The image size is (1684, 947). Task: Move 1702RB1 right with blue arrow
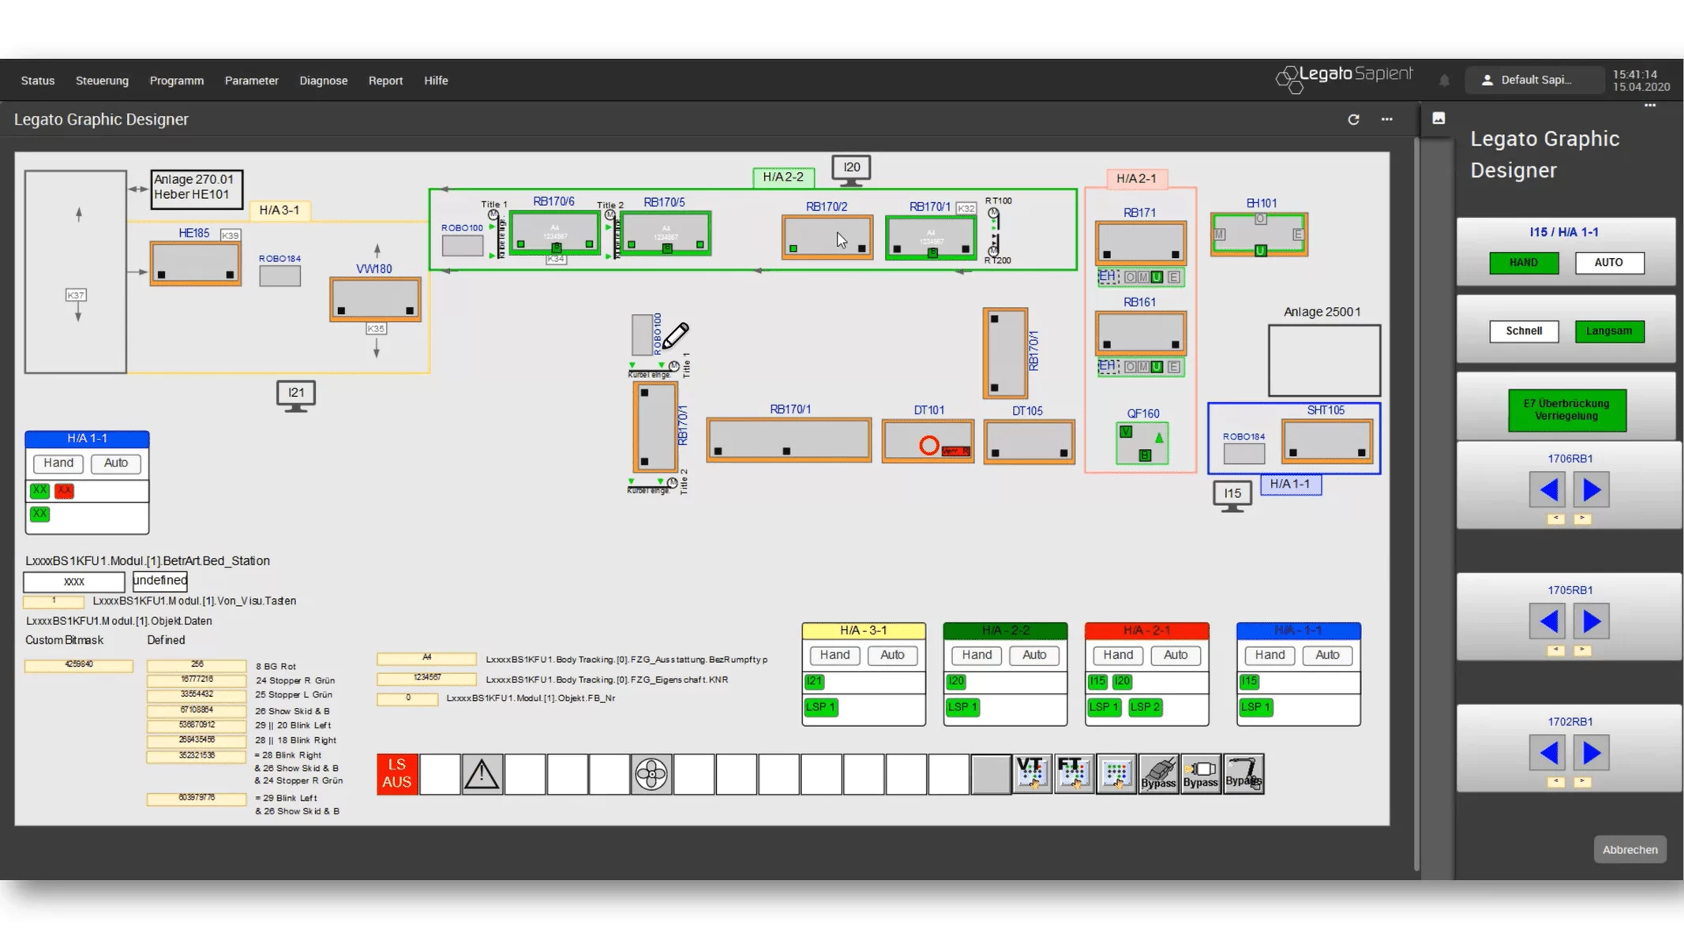[x=1592, y=754]
